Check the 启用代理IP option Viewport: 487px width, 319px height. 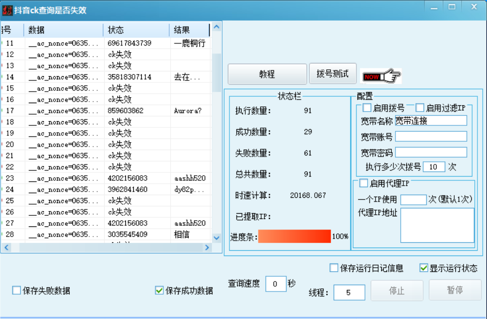pyautogui.click(x=364, y=184)
